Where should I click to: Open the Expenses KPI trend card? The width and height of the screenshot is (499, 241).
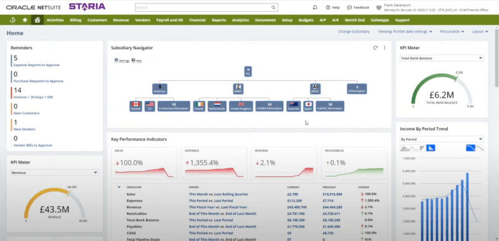click(x=214, y=163)
